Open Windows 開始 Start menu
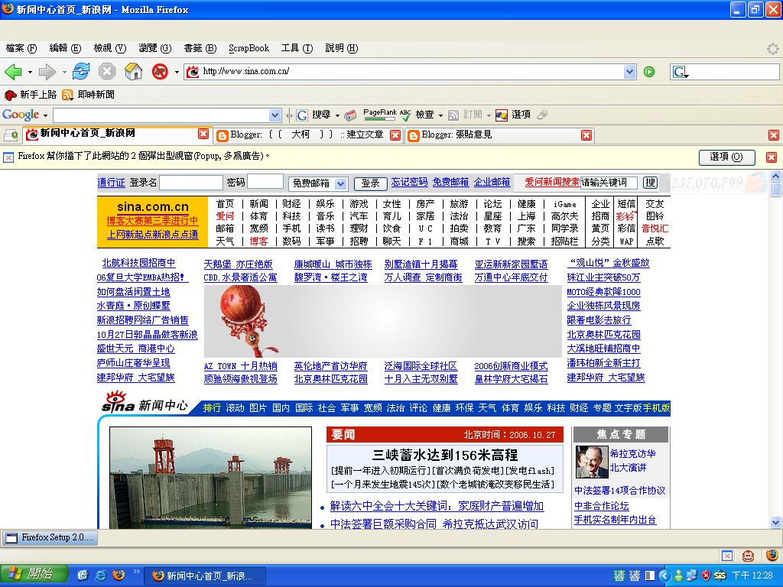The width and height of the screenshot is (783, 587). [x=33, y=575]
